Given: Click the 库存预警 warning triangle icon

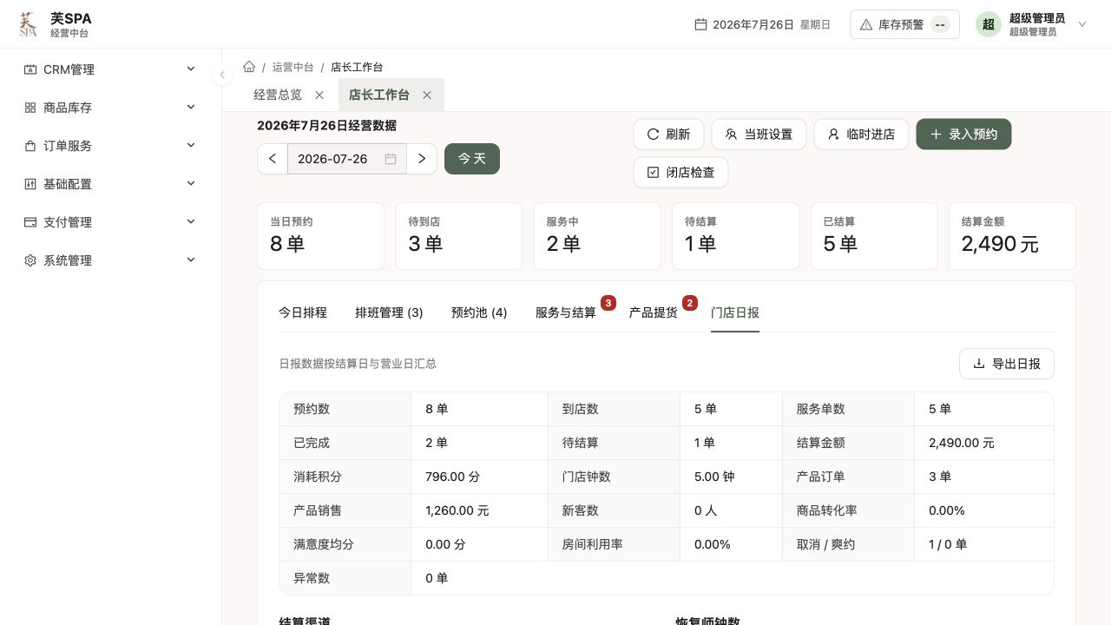Looking at the screenshot, I should 865,24.
